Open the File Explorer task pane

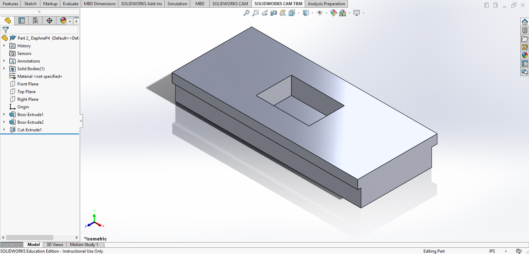point(524,39)
